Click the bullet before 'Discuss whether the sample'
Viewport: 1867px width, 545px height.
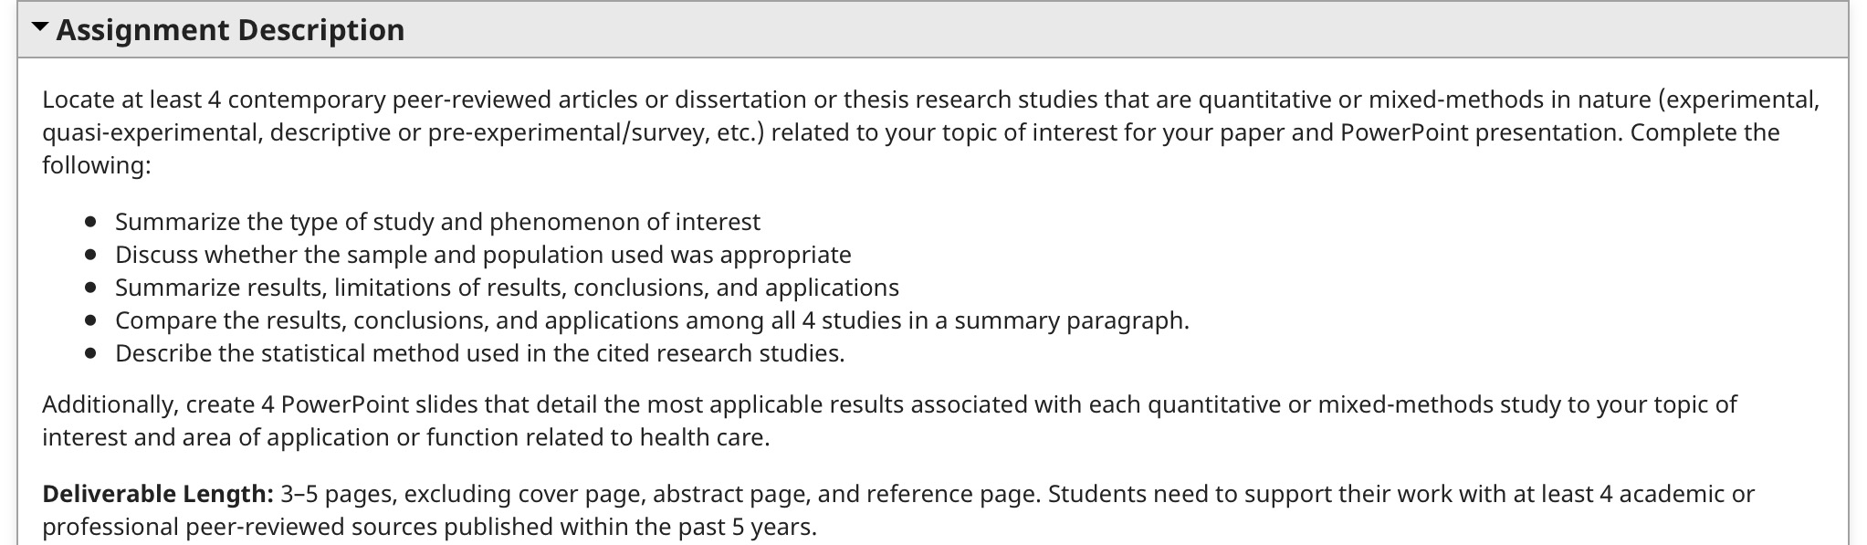tap(89, 255)
